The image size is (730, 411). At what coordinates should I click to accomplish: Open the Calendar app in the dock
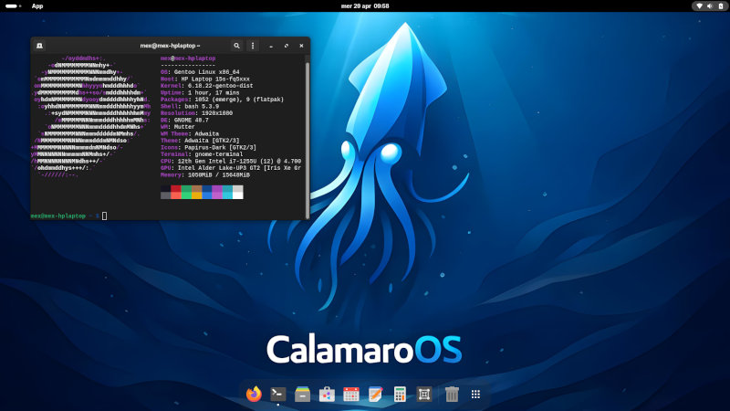[x=351, y=395]
